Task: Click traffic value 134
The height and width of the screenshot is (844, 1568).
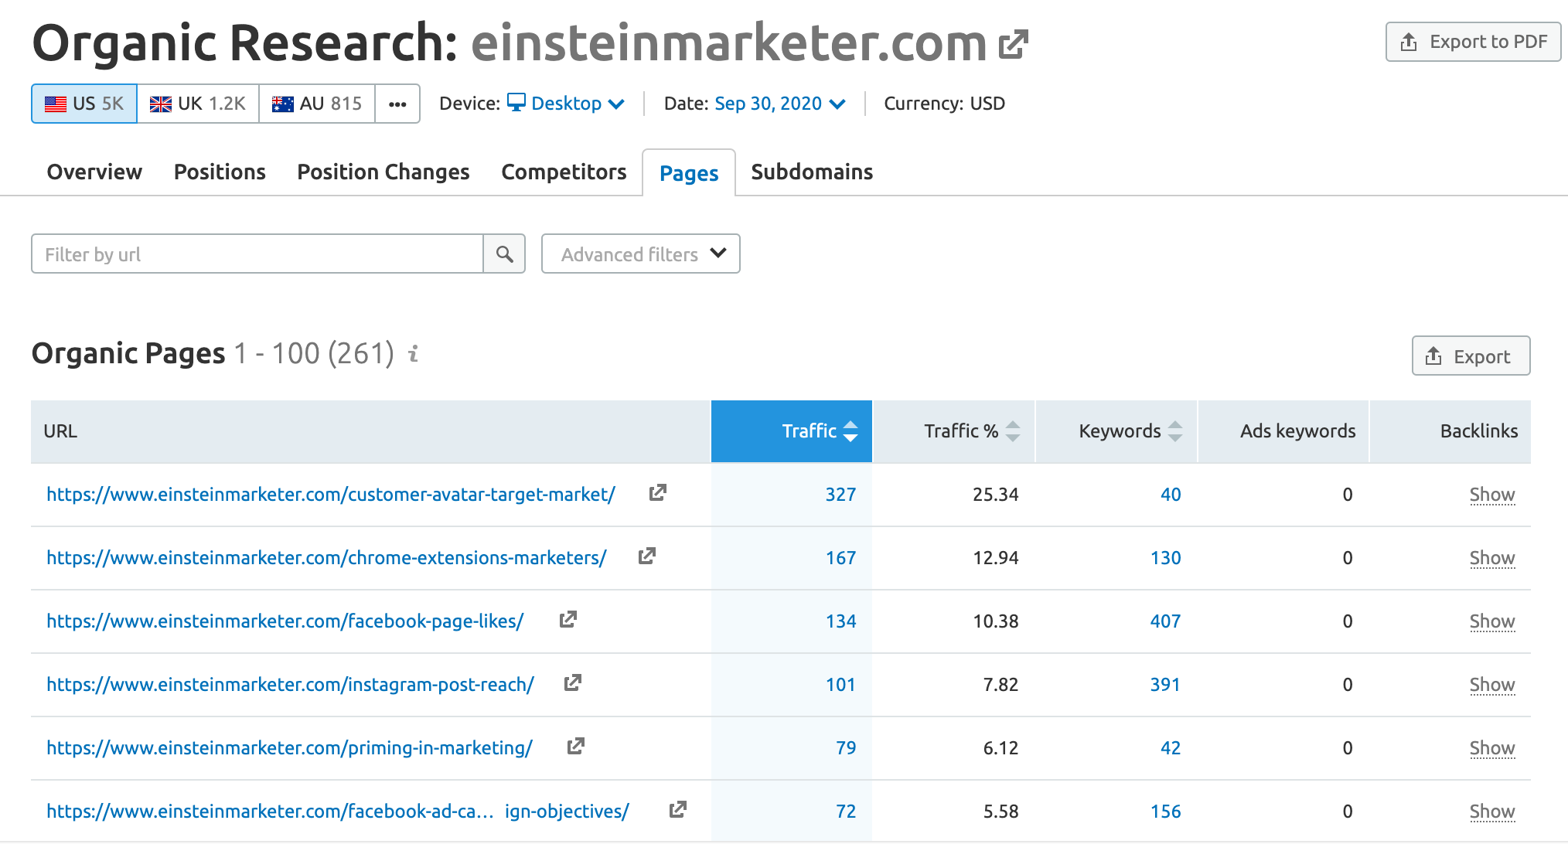Action: point(840,621)
